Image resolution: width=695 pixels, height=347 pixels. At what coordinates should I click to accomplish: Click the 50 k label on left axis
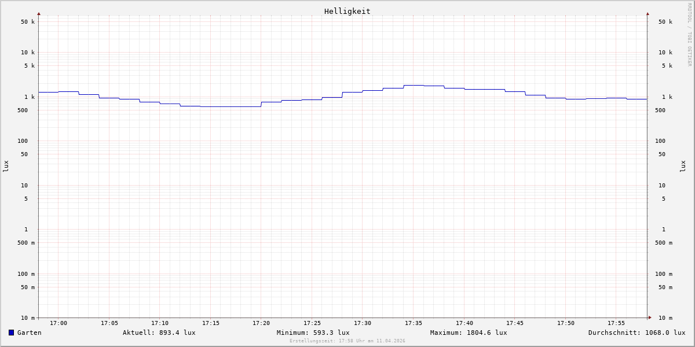tap(28, 22)
